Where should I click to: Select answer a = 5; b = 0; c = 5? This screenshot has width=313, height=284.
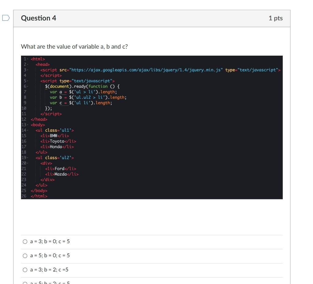(25, 256)
